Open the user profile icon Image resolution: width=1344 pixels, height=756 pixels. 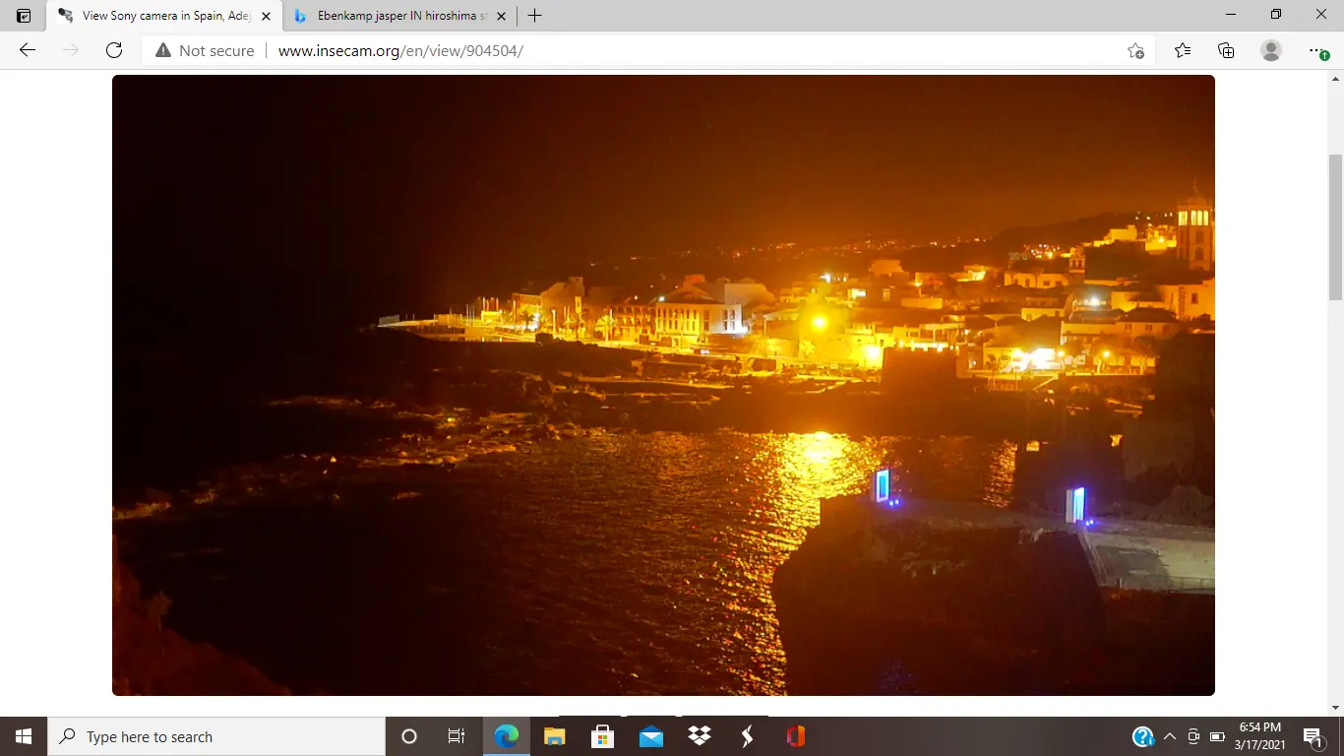tap(1271, 50)
